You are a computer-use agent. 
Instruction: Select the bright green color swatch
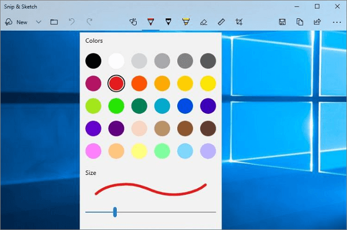pyautogui.click(x=116, y=106)
